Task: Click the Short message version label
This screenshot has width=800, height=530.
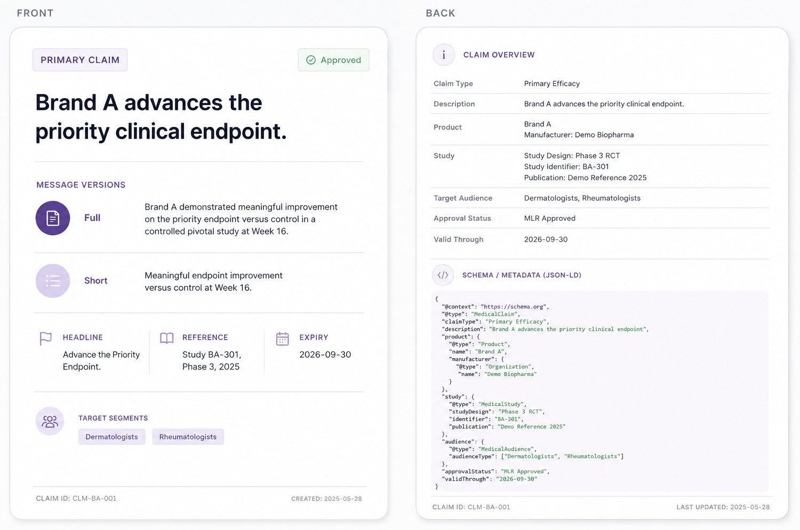Action: click(x=96, y=280)
